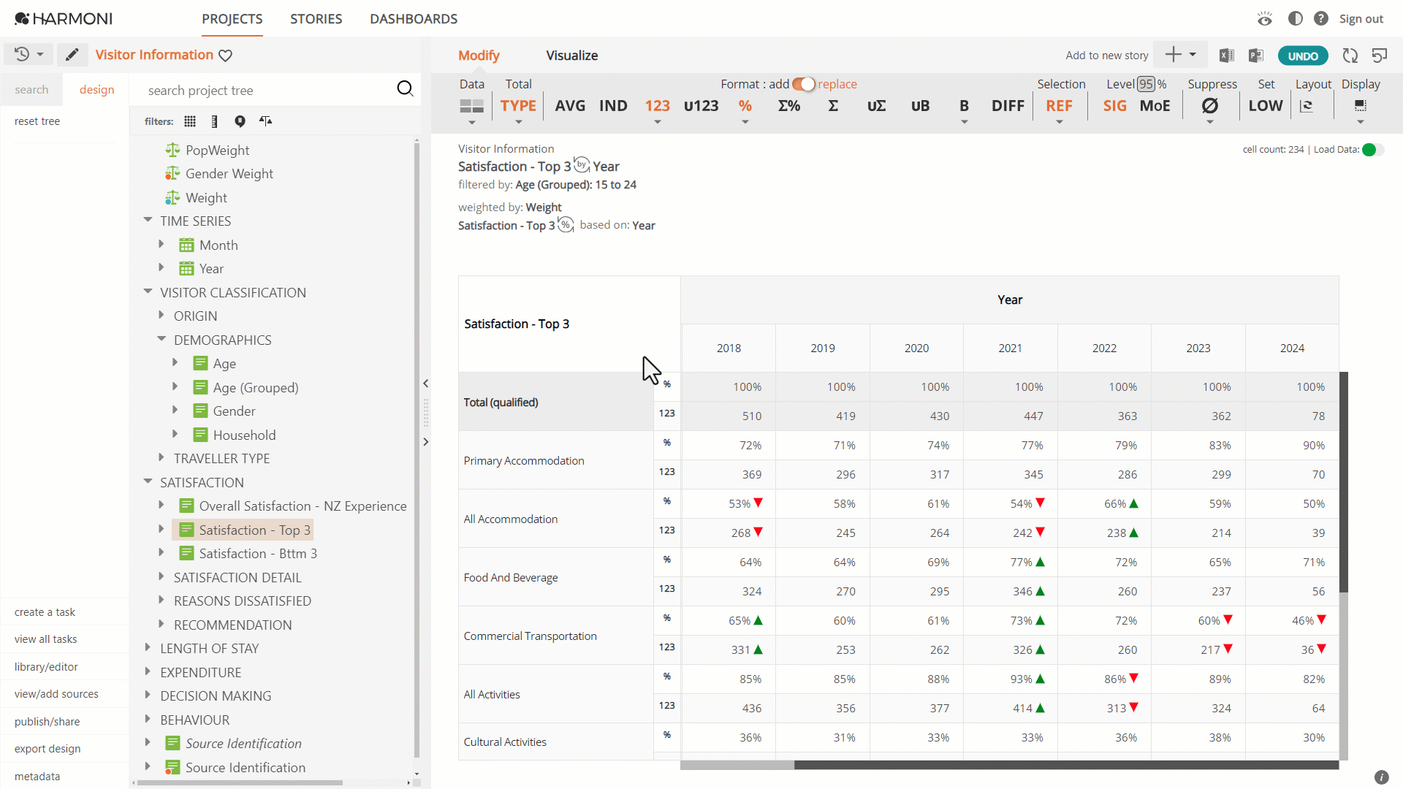The height and width of the screenshot is (789, 1403).
Task: Click the grid filter icon in filters row
Action: tap(190, 121)
